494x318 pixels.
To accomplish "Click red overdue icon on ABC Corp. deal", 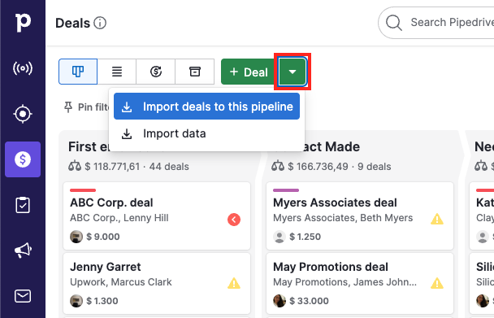I will [x=234, y=220].
